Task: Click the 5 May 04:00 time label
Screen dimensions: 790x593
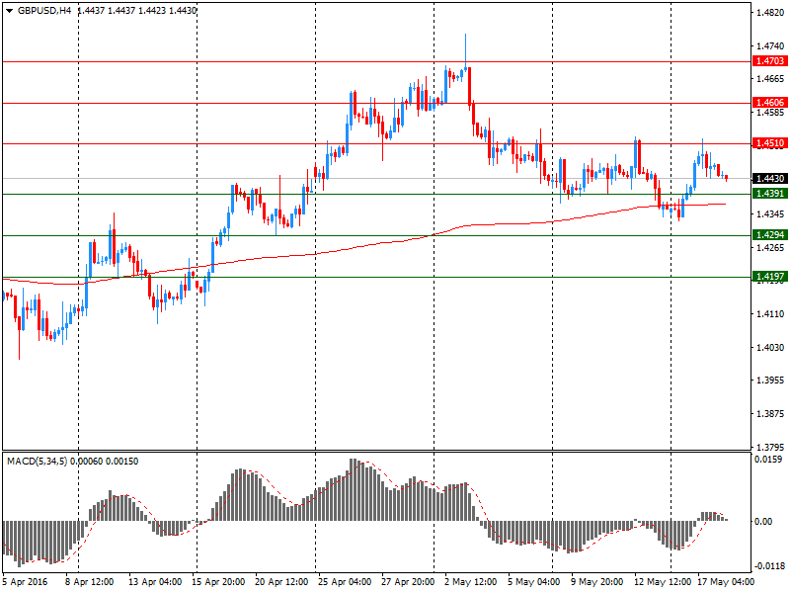Action: (534, 582)
